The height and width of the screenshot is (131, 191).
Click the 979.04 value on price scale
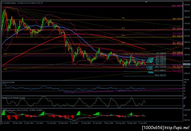point(187,79)
